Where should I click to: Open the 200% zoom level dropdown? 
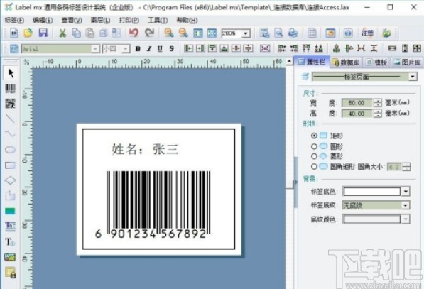coord(246,33)
